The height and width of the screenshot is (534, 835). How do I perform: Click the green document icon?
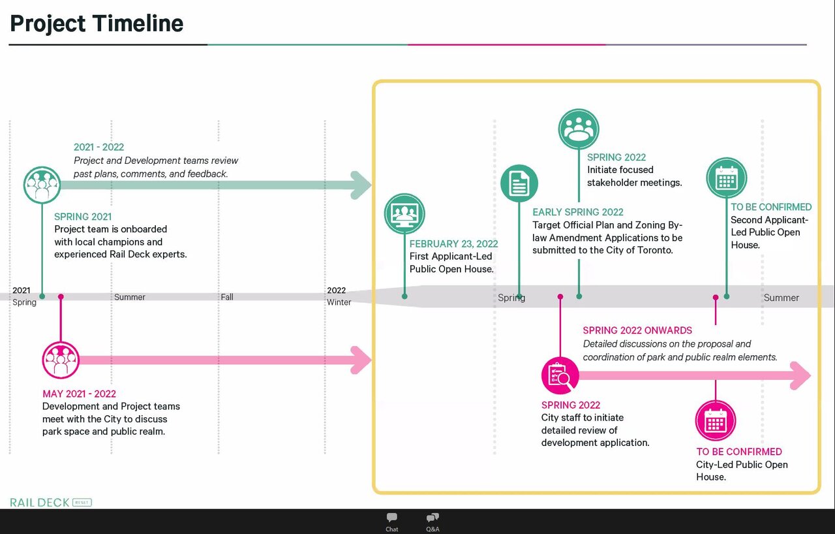click(x=519, y=183)
